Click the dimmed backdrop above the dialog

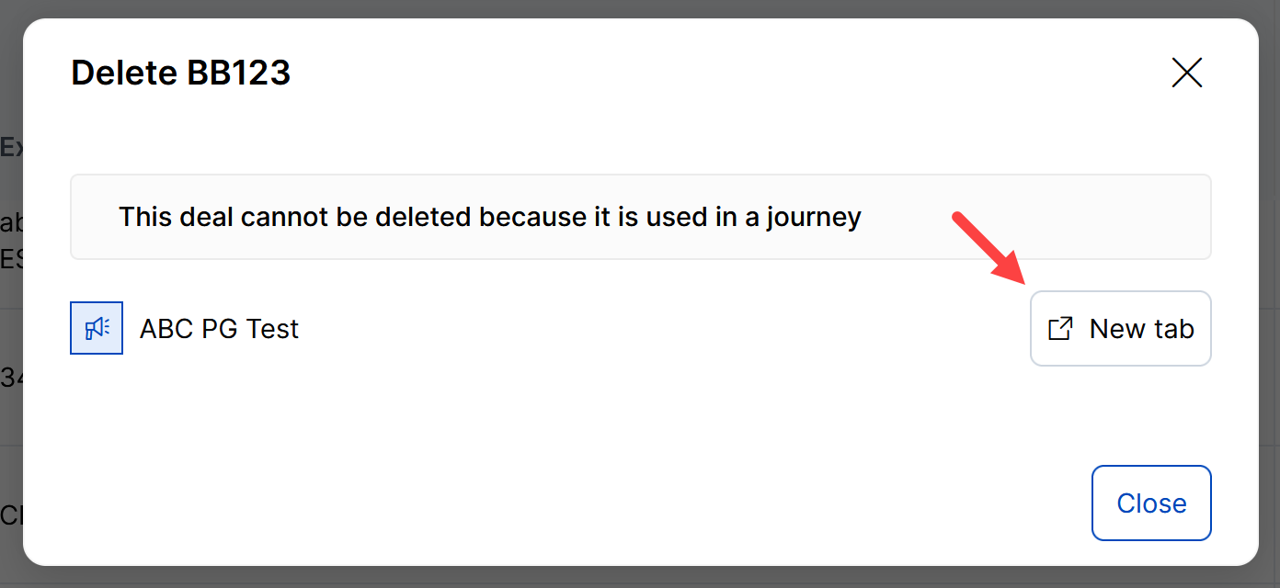click(x=640, y=8)
